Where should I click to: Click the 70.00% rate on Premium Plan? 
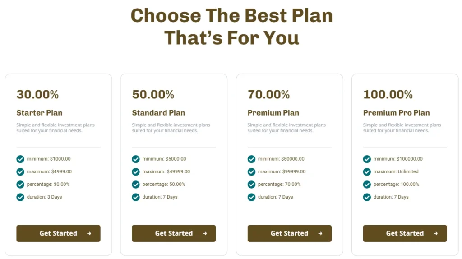268,95
